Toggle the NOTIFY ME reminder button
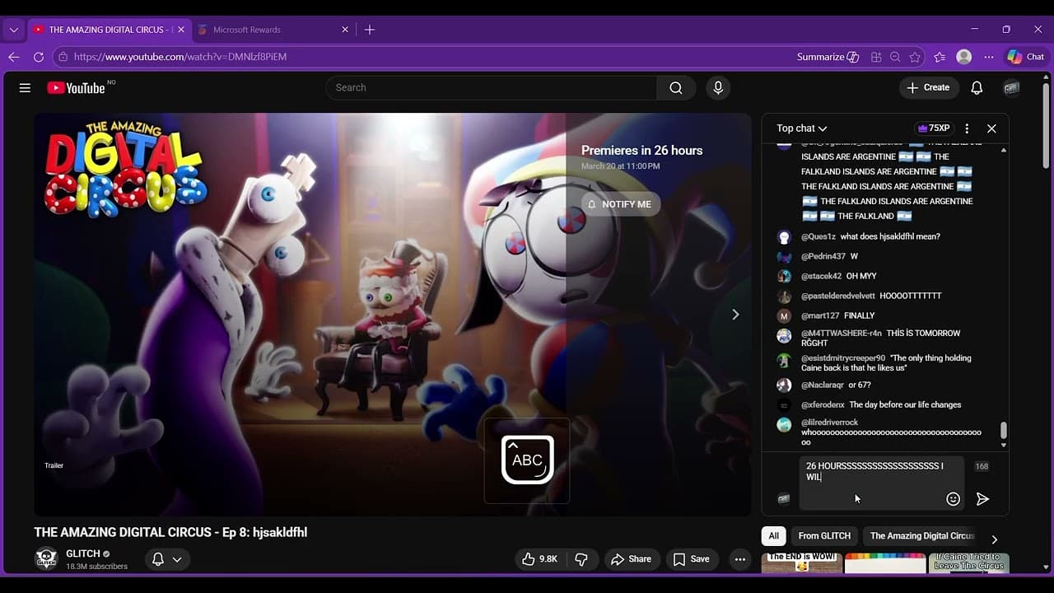 coord(620,204)
